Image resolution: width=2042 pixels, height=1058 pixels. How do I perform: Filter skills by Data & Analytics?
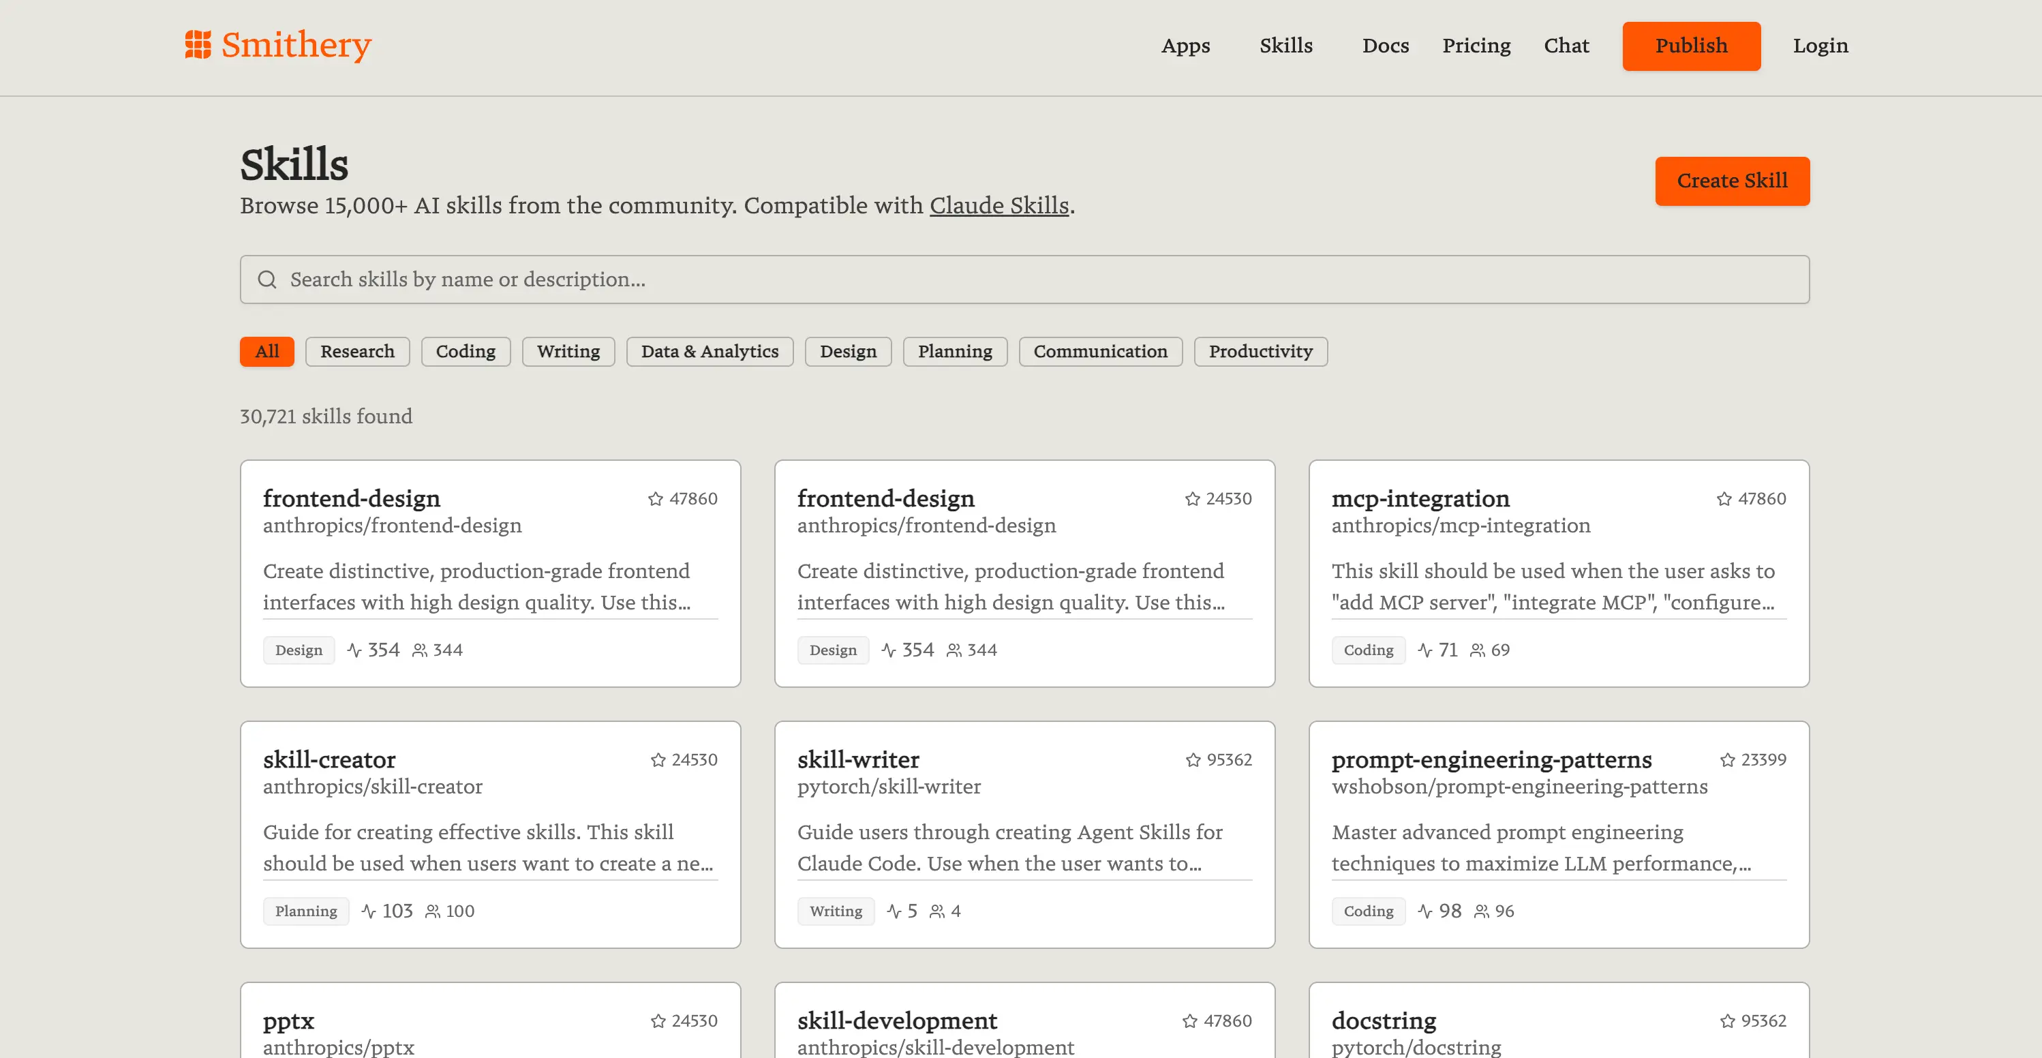tap(710, 351)
